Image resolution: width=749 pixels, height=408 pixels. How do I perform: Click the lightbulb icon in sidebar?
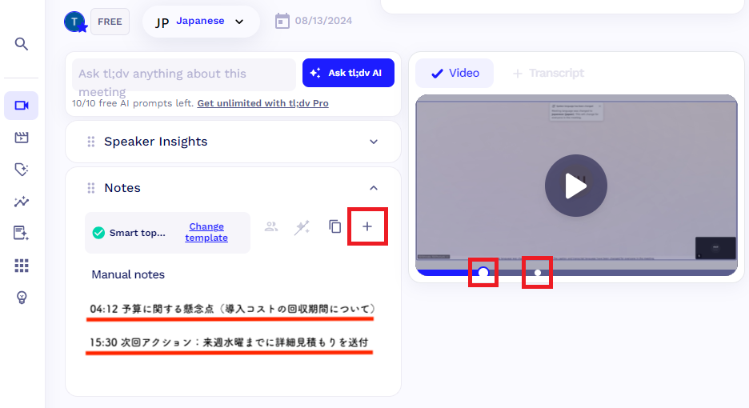pyautogui.click(x=22, y=297)
